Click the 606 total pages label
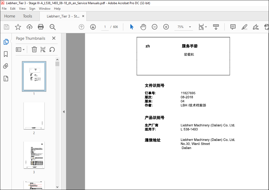The image size is (269, 190). (115, 27)
